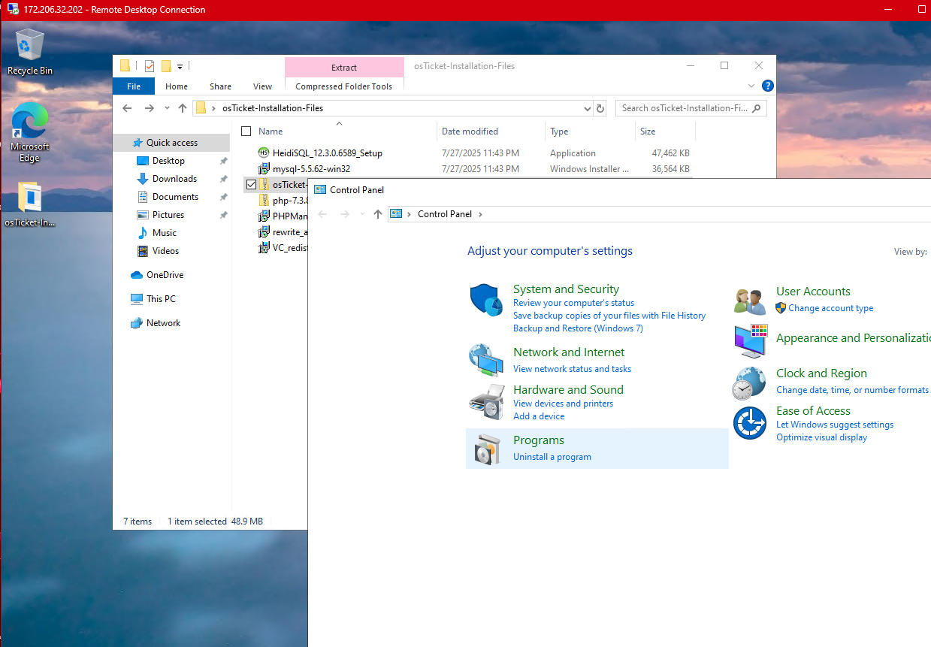Open Music in the navigation pane
931x647 pixels.
165,233
